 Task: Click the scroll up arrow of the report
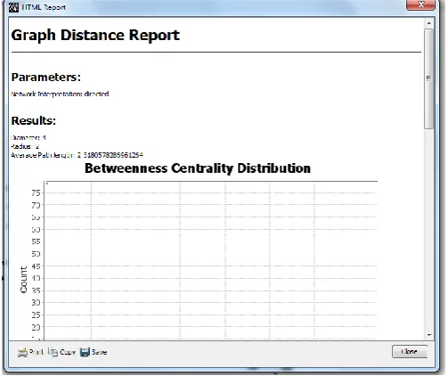428,23
